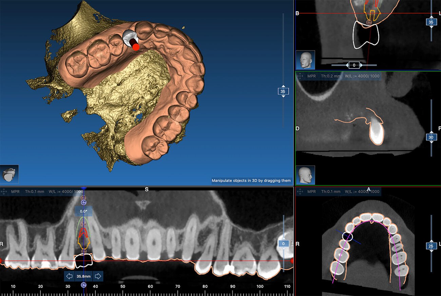Click the slider handle showing 25
The width and height of the screenshot is (441, 296).
(x=431, y=246)
